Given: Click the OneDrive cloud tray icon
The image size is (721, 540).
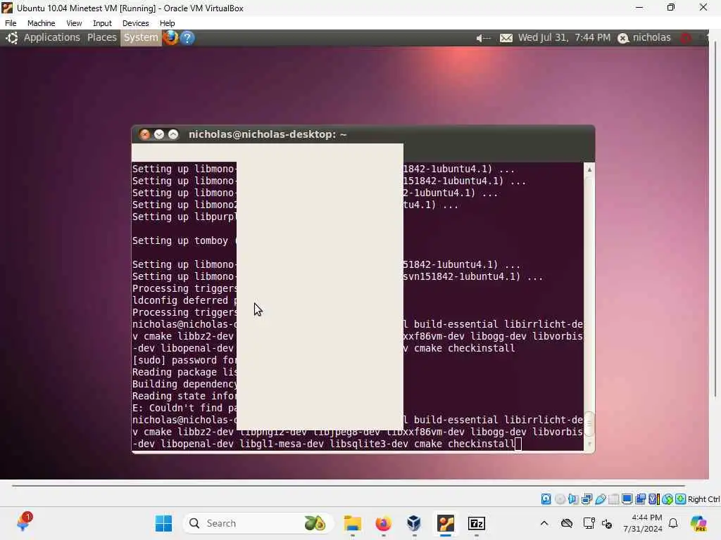Looking at the screenshot, I should 567,523.
